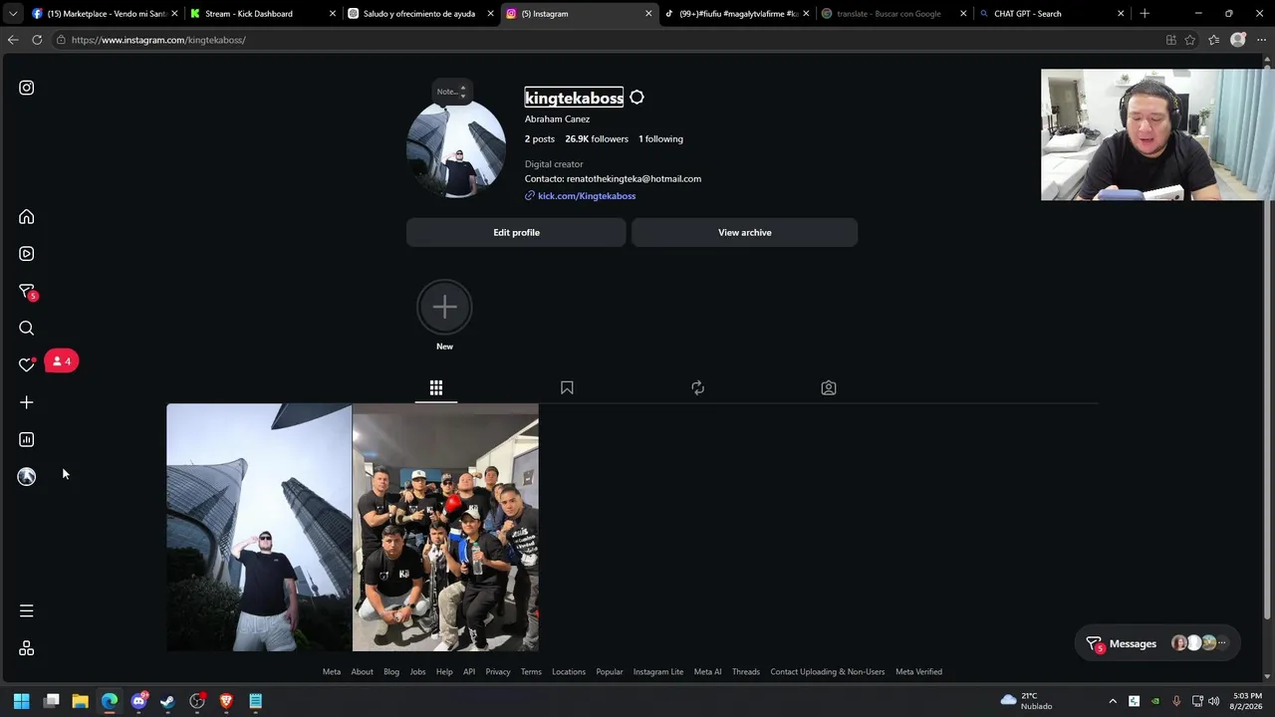Image resolution: width=1275 pixels, height=717 pixels.
Task: Open the More hamburger menu in sidebar
Action: 27,610
